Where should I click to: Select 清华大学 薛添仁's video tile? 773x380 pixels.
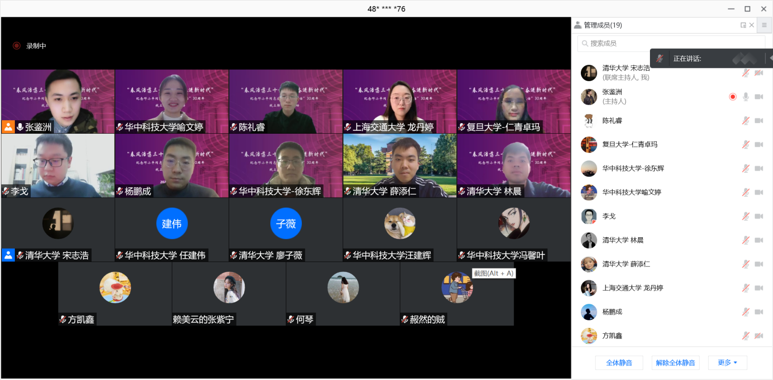[400, 165]
